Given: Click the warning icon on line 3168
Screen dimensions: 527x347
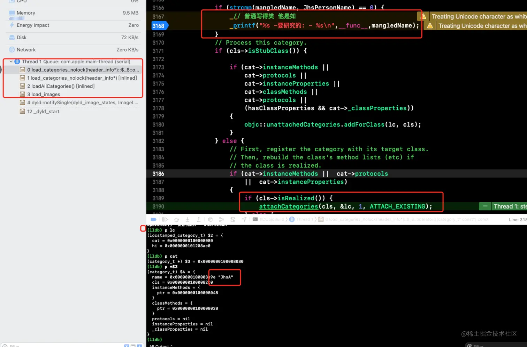Looking at the screenshot, I should click(430, 26).
